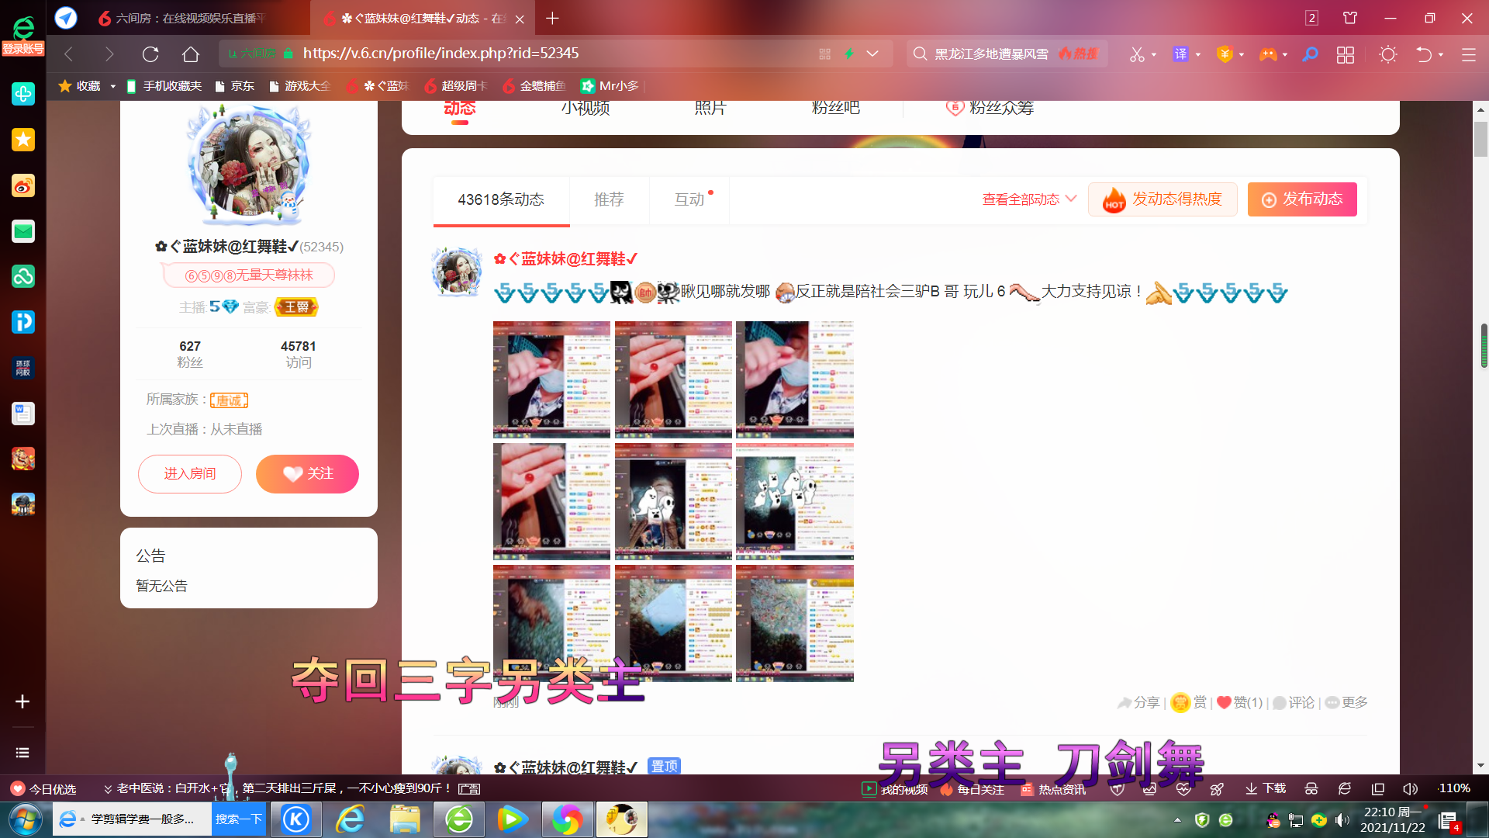Expand the game controller dropdown arrow
Viewport: 1489px width, 838px height.
click(x=1285, y=54)
